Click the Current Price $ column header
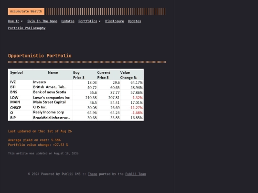The width and height of the screenshot is (258, 193). [x=104, y=75]
